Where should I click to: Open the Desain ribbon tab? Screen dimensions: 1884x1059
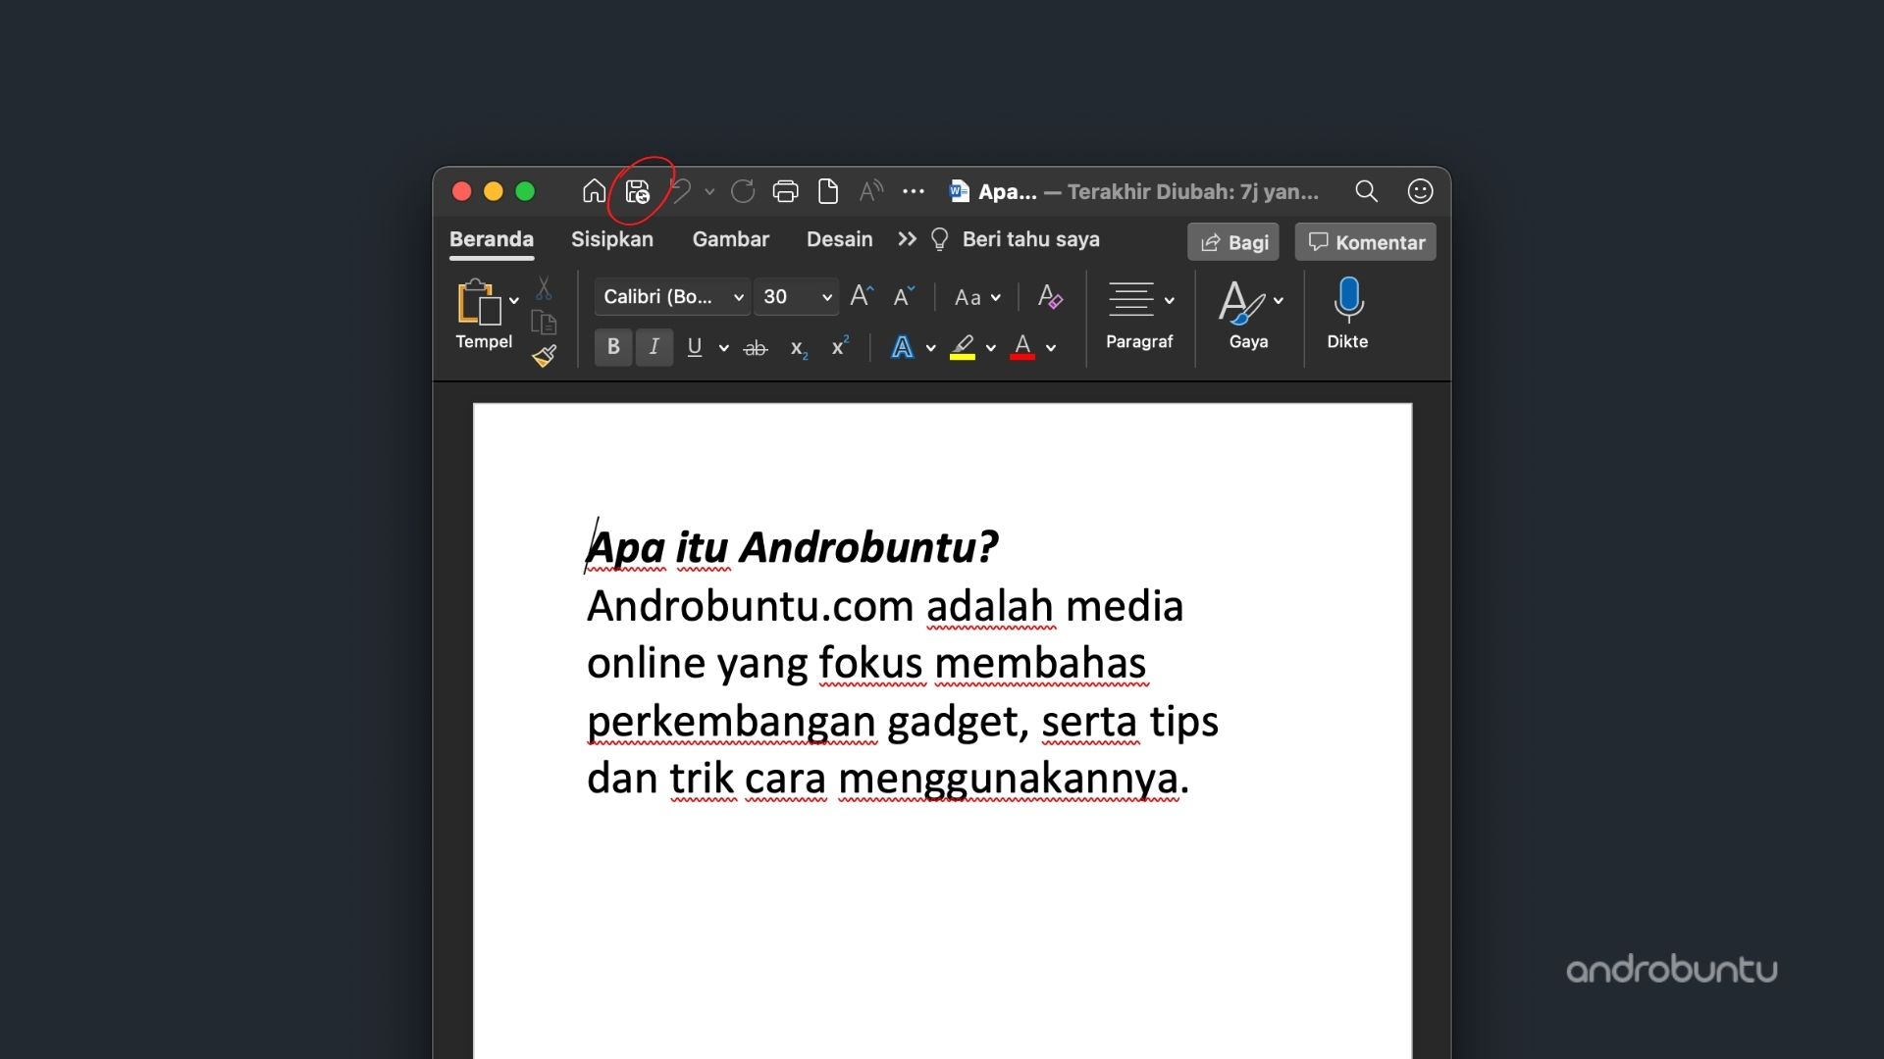[x=839, y=239]
